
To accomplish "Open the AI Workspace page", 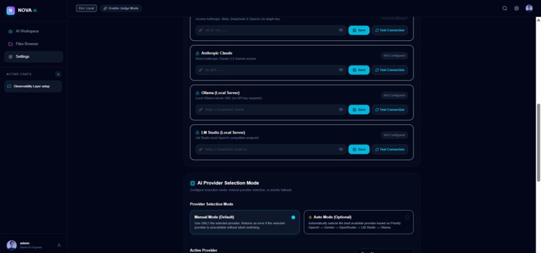I will [34, 31].
